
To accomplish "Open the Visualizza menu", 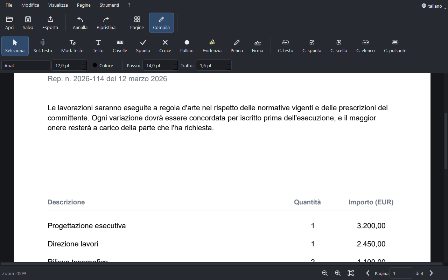I will point(58,5).
